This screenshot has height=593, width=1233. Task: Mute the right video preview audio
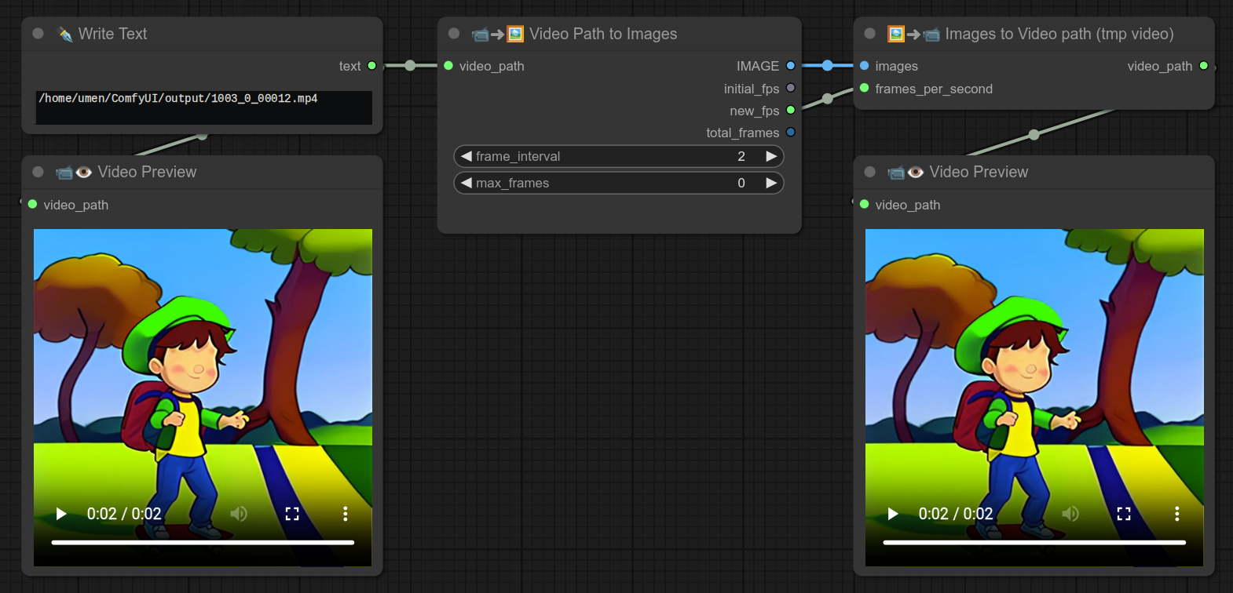point(1070,514)
